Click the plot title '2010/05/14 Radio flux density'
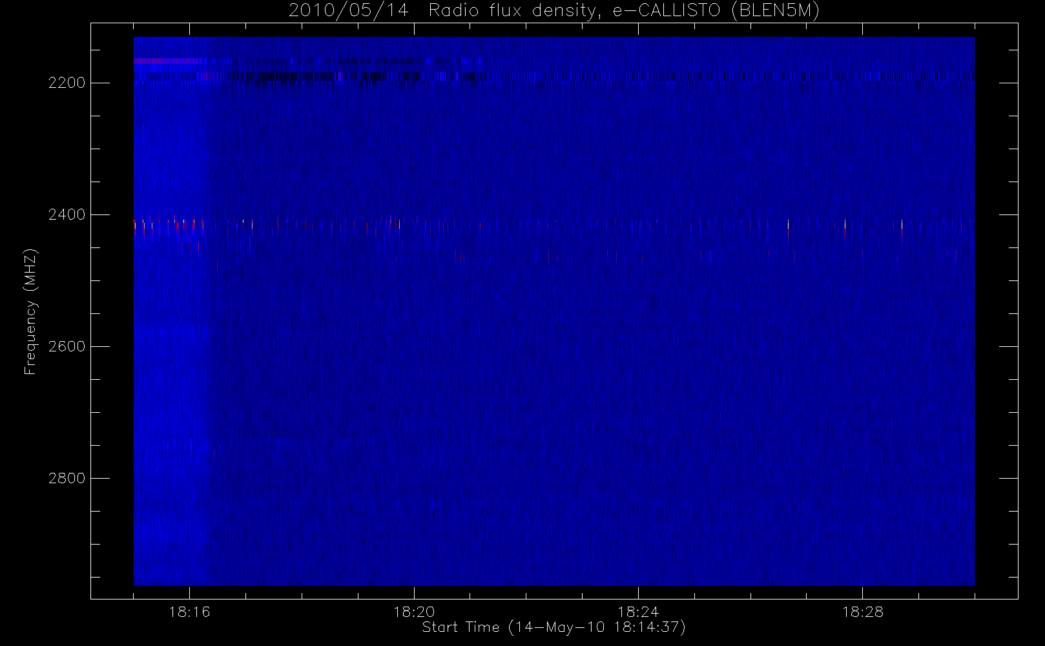Image resolution: width=1045 pixels, height=646 pixels. pos(554,10)
